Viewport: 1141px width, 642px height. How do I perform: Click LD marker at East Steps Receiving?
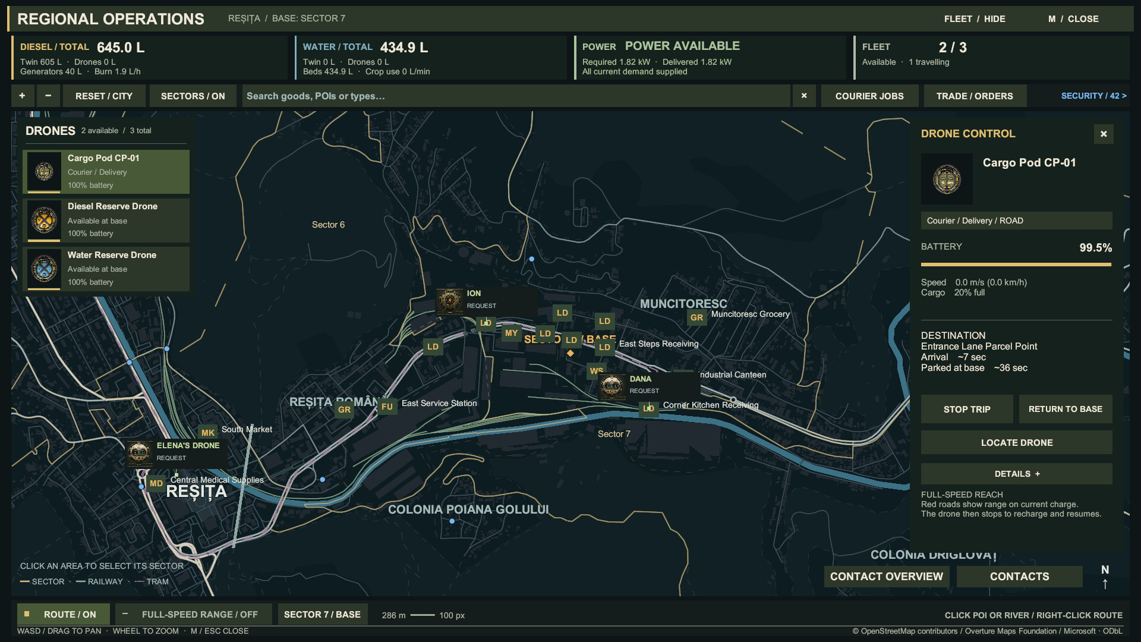604,347
